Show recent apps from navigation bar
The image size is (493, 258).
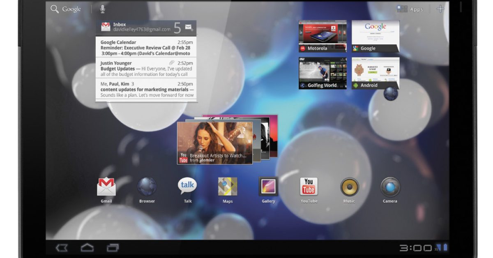[113, 248]
